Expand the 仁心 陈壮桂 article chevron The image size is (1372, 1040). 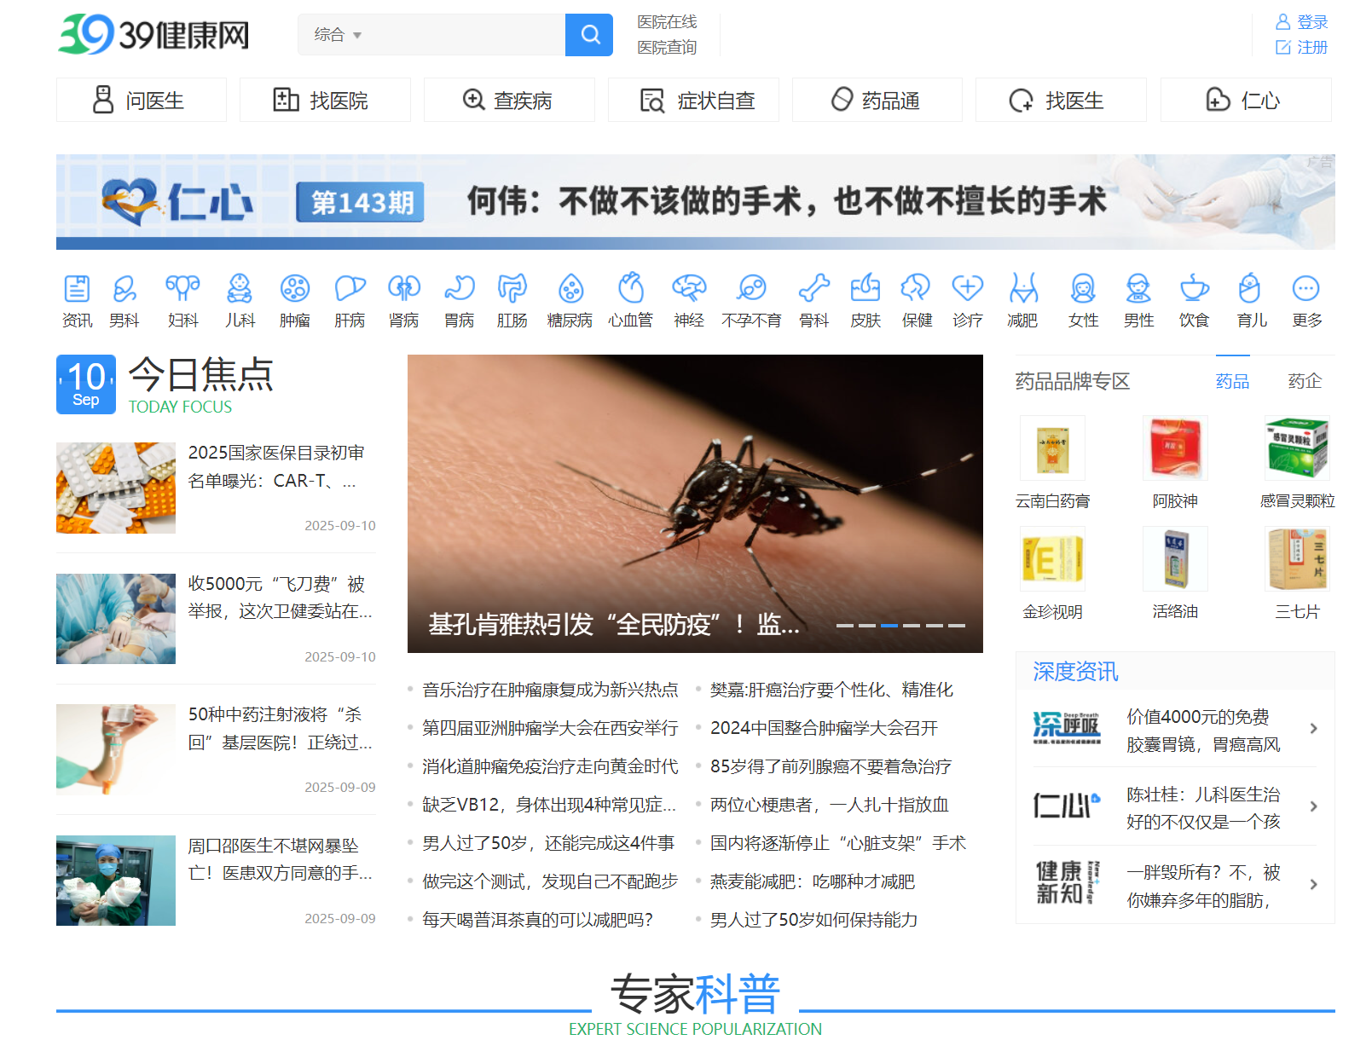(1313, 806)
